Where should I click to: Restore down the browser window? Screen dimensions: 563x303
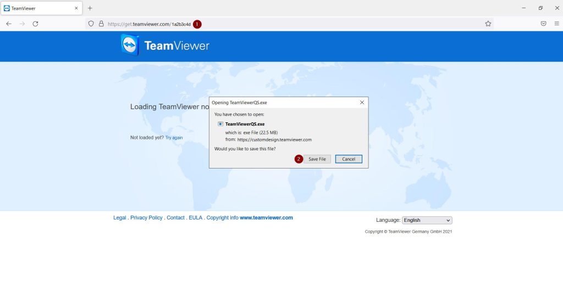[x=540, y=8]
